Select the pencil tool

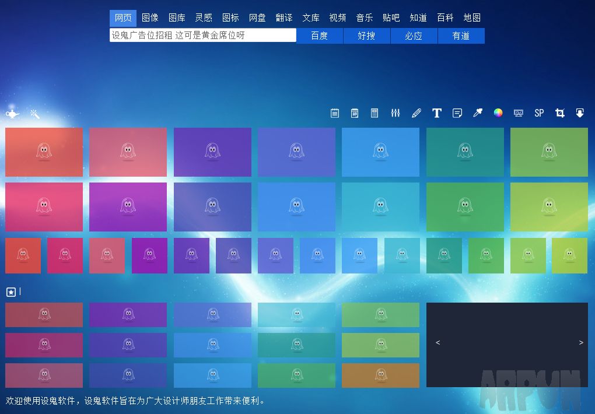(x=416, y=113)
